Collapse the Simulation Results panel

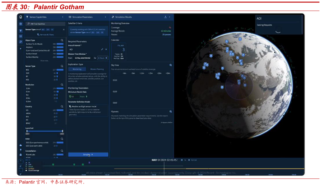pyautogui.click(x=169, y=17)
